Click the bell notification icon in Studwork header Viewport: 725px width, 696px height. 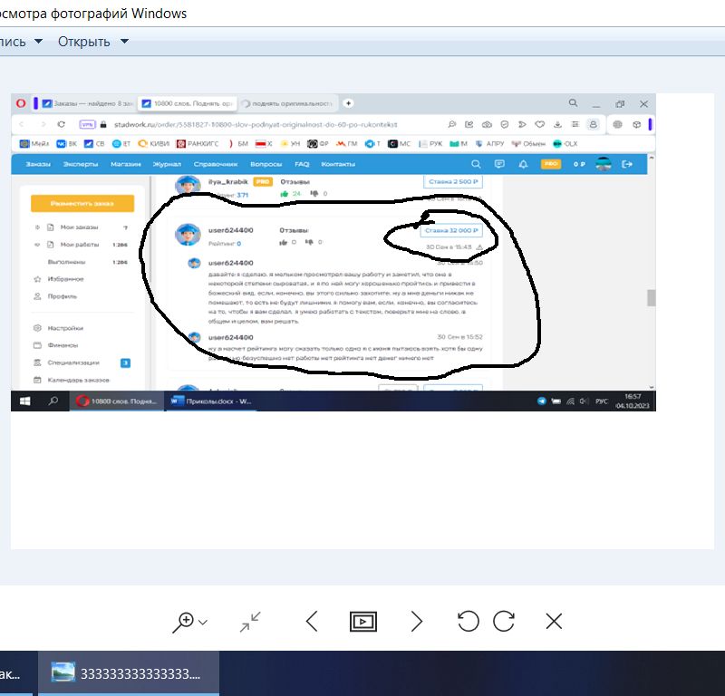click(x=523, y=164)
